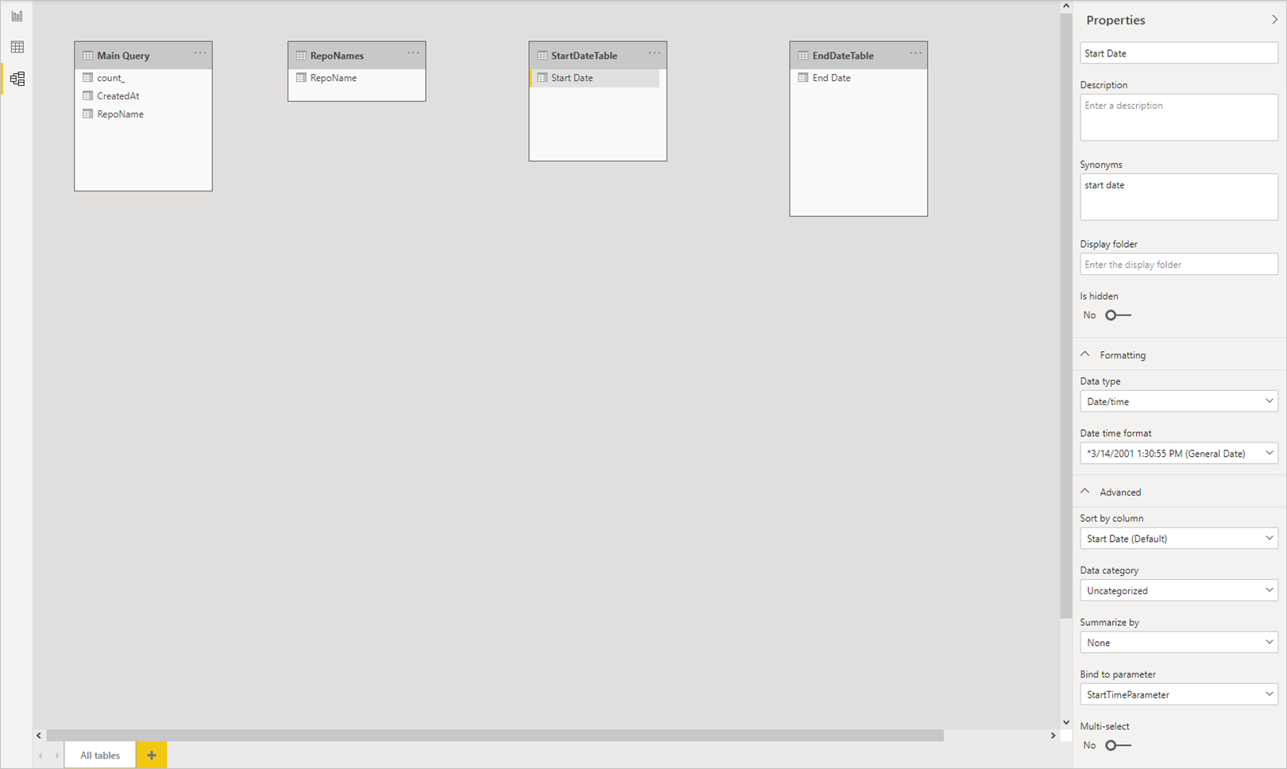Click the scroll up arrow of canvas
Screen dimensions: 1287x769
tap(1066, 6)
